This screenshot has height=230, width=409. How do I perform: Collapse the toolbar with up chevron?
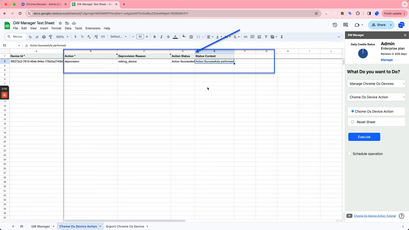pyautogui.click(x=339, y=37)
